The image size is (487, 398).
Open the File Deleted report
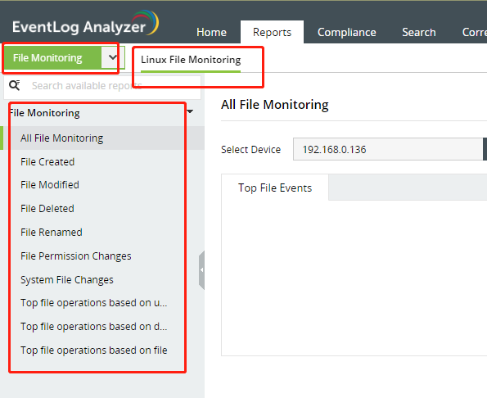(x=47, y=209)
